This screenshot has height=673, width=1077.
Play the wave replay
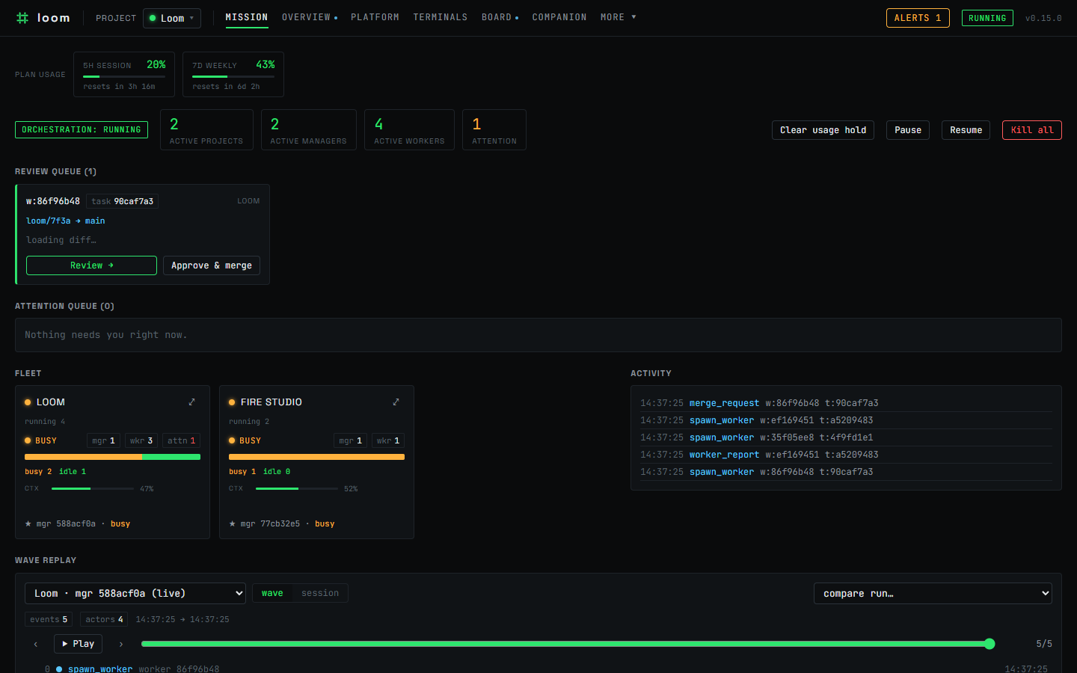(78, 644)
